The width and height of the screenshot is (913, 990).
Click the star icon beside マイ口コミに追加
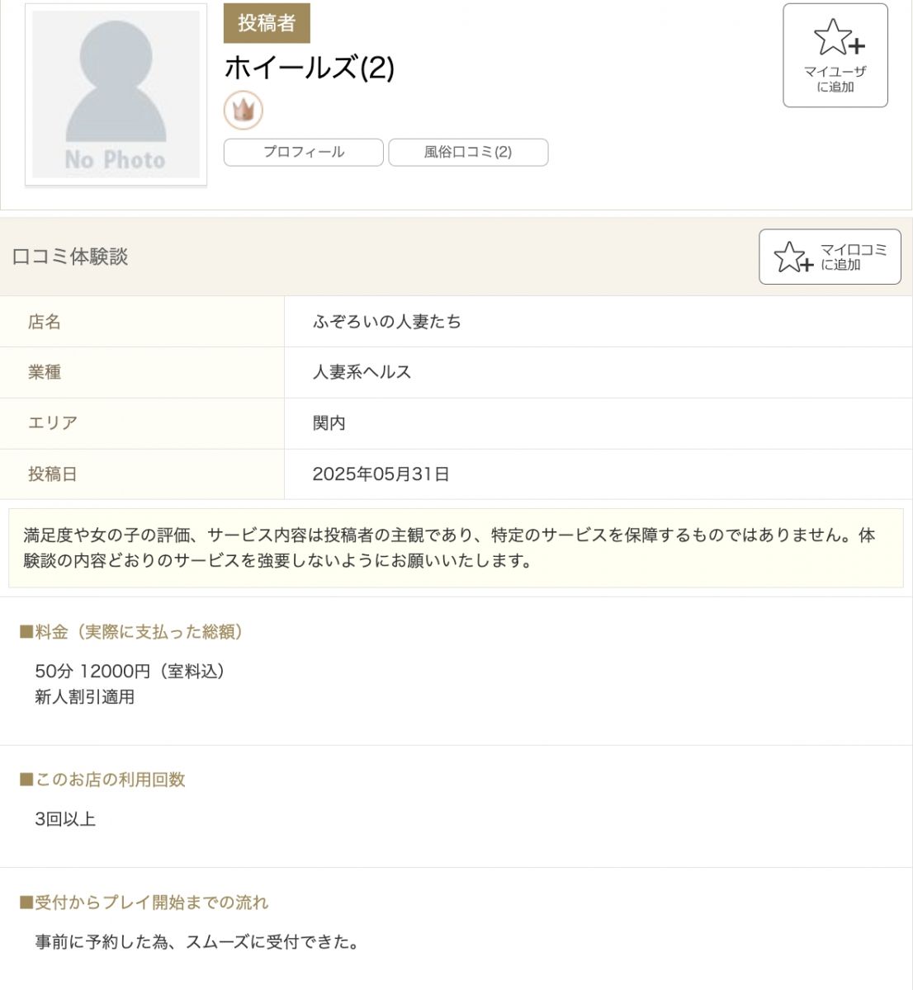click(792, 257)
